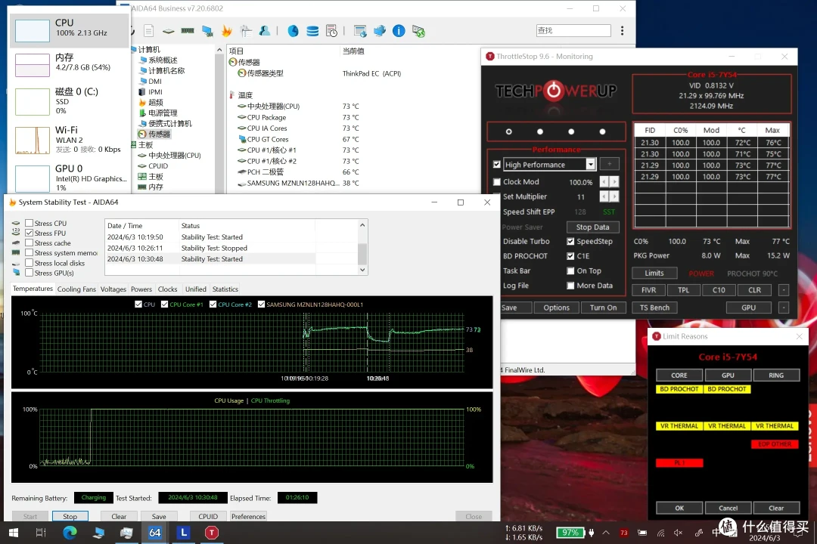Click the minus button beside CLR
Viewport: 817px width, 544px height.
pyautogui.click(x=784, y=290)
